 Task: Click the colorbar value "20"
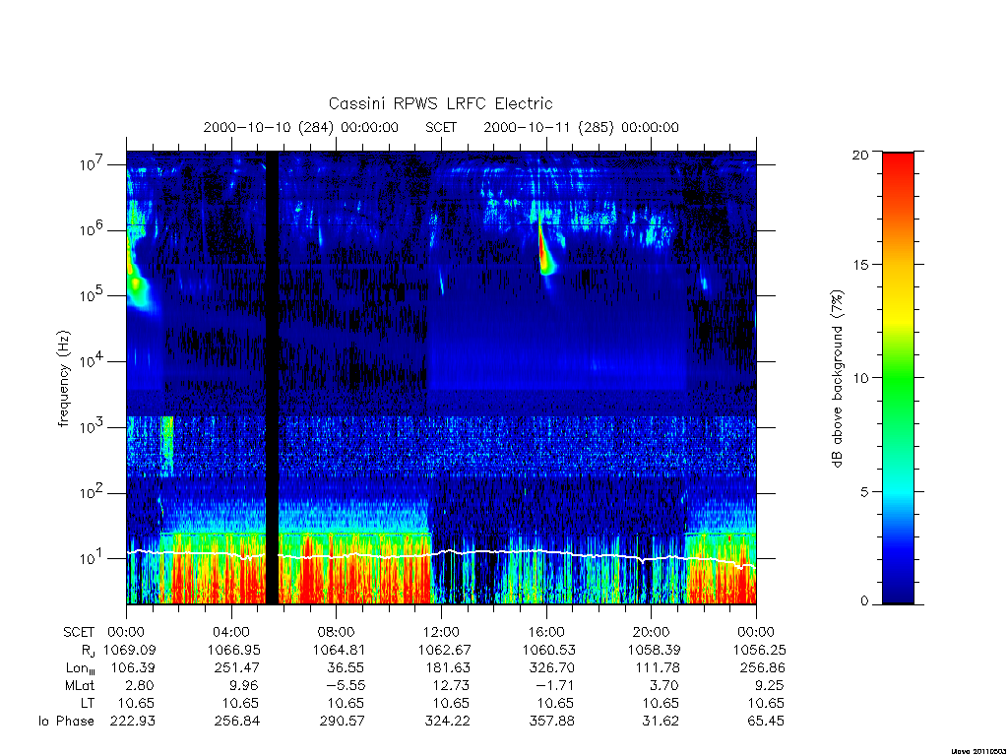860,155
